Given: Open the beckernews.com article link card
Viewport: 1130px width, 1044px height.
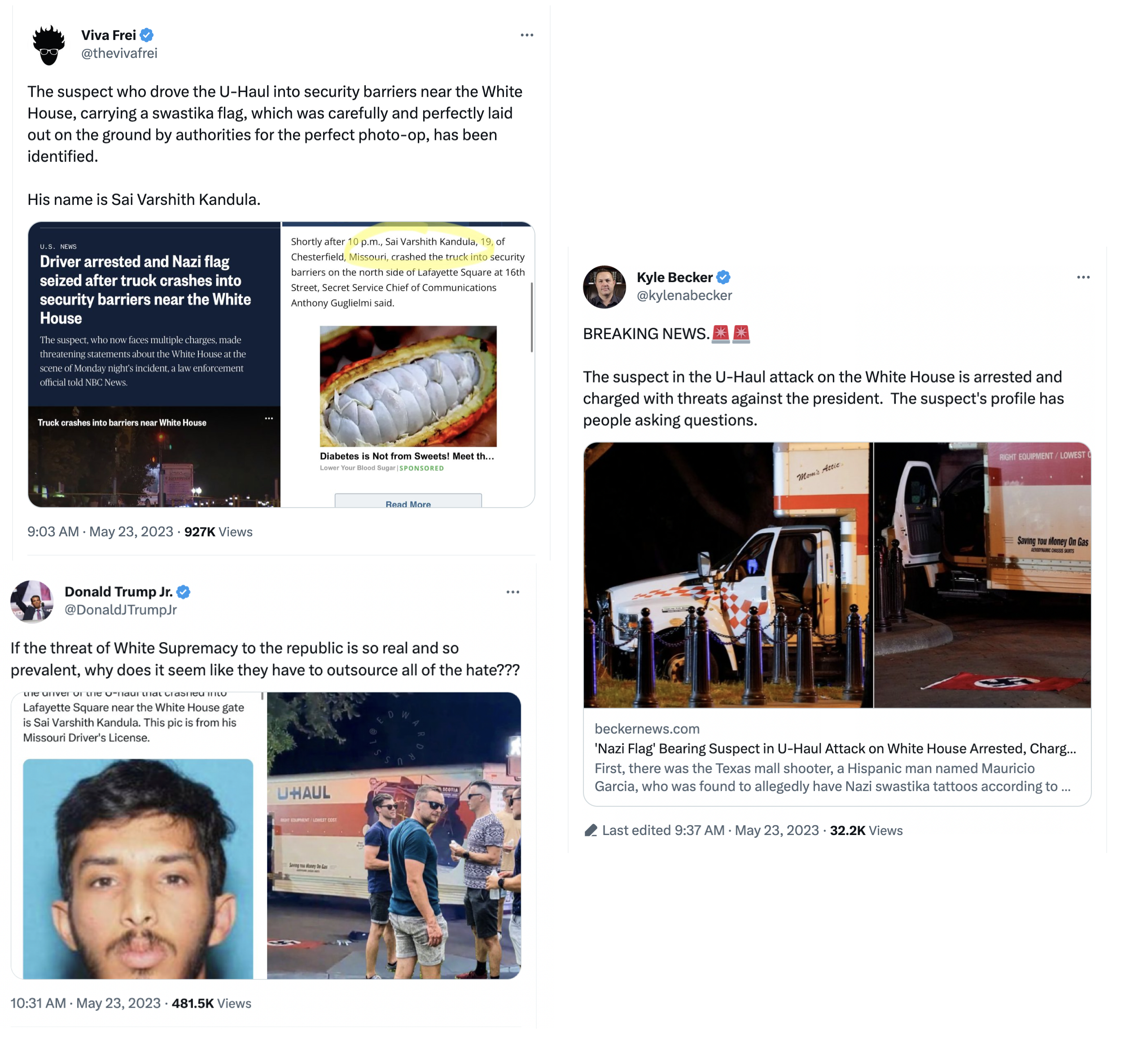Looking at the screenshot, I should pos(837,756).
